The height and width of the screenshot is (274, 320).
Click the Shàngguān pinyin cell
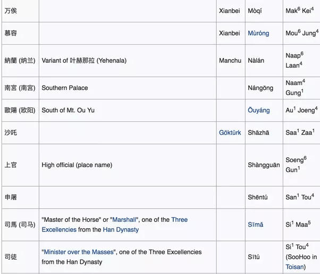pos(264,165)
